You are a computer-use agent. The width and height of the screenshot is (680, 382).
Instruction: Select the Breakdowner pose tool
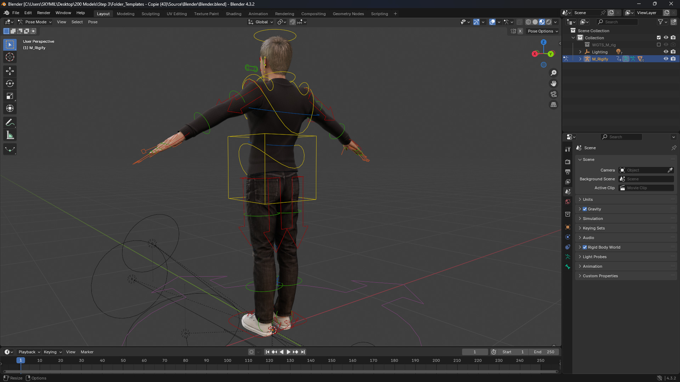(x=10, y=149)
